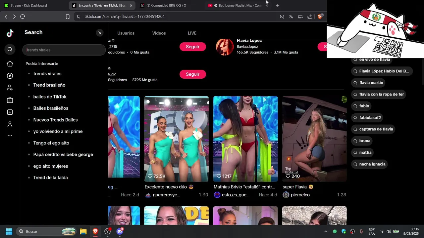Viewport: 424px width, 238px height.
Task: Select suggestion yo volviendo a mi prime
Action: 58,132
